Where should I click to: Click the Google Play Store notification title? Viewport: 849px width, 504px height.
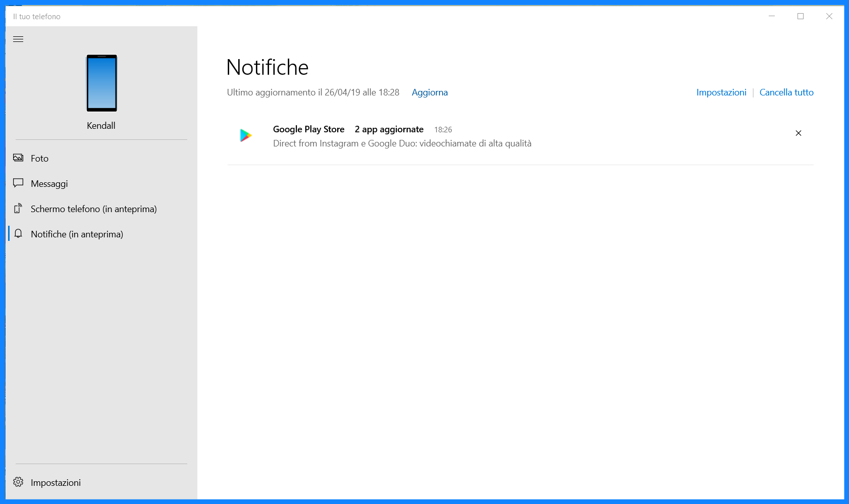click(308, 129)
